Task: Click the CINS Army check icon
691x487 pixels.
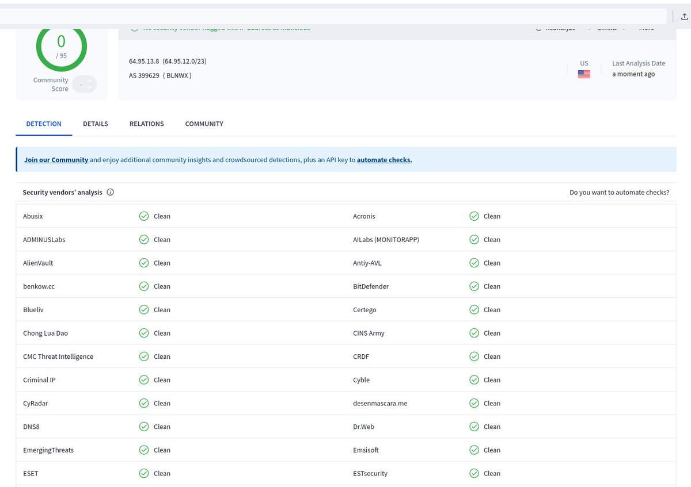Action: tap(474, 333)
